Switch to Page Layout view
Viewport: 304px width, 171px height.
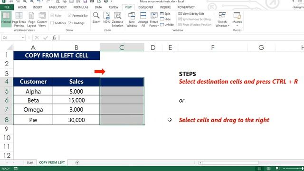coord(31,19)
